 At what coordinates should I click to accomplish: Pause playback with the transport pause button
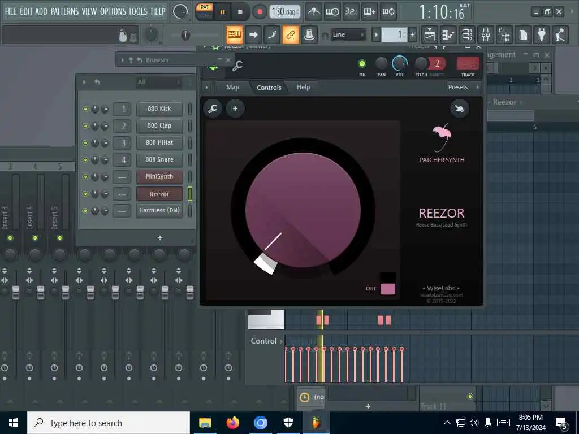coord(222,12)
